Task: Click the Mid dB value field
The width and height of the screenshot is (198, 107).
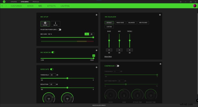Action: click(x=119, y=50)
